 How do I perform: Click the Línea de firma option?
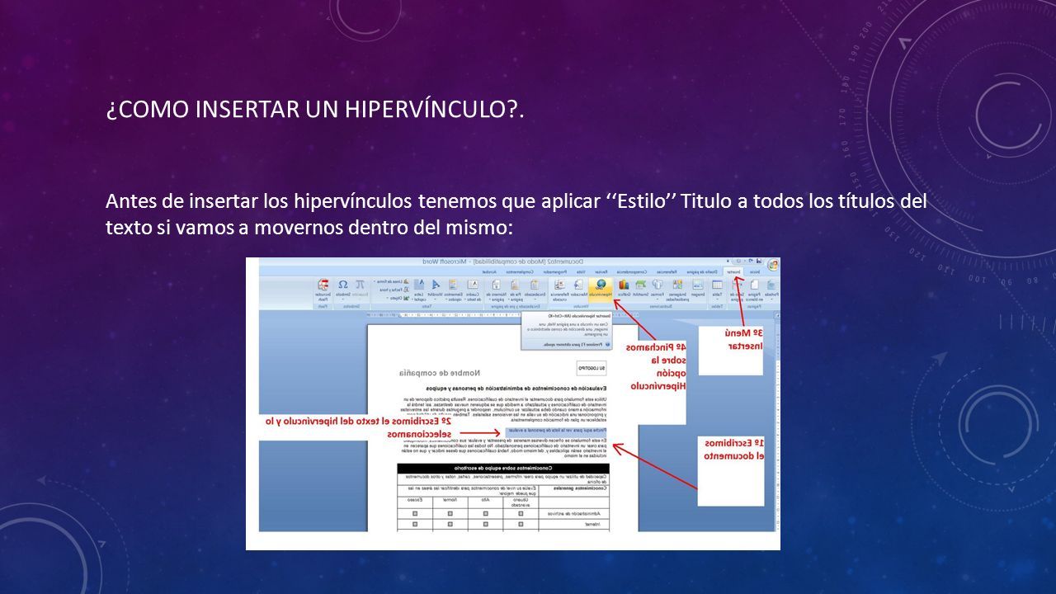pos(393,281)
